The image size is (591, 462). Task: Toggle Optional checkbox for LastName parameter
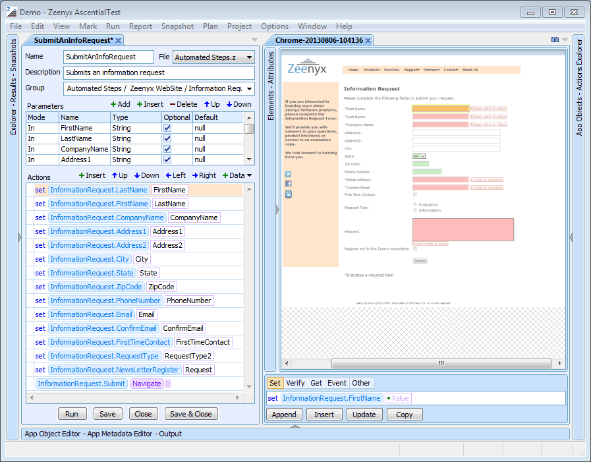click(167, 139)
